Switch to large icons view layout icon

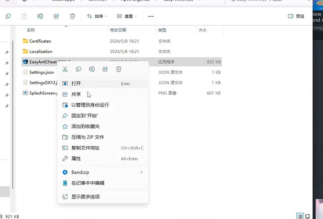click(x=307, y=216)
